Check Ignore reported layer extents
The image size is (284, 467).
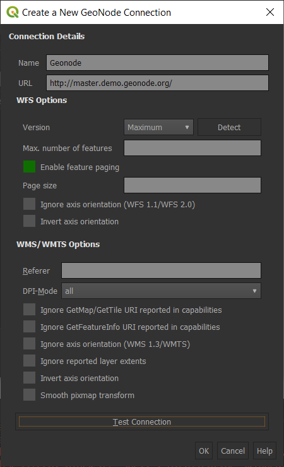pyautogui.click(x=30, y=361)
